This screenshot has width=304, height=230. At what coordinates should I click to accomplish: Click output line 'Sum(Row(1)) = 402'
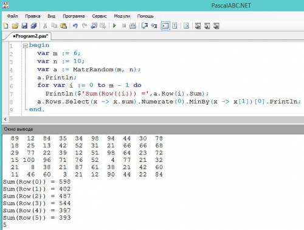tap(36, 189)
